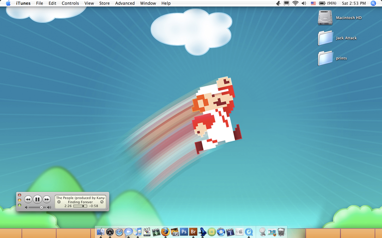Open the Advanced menu
The height and width of the screenshot is (238, 382).
point(125,3)
